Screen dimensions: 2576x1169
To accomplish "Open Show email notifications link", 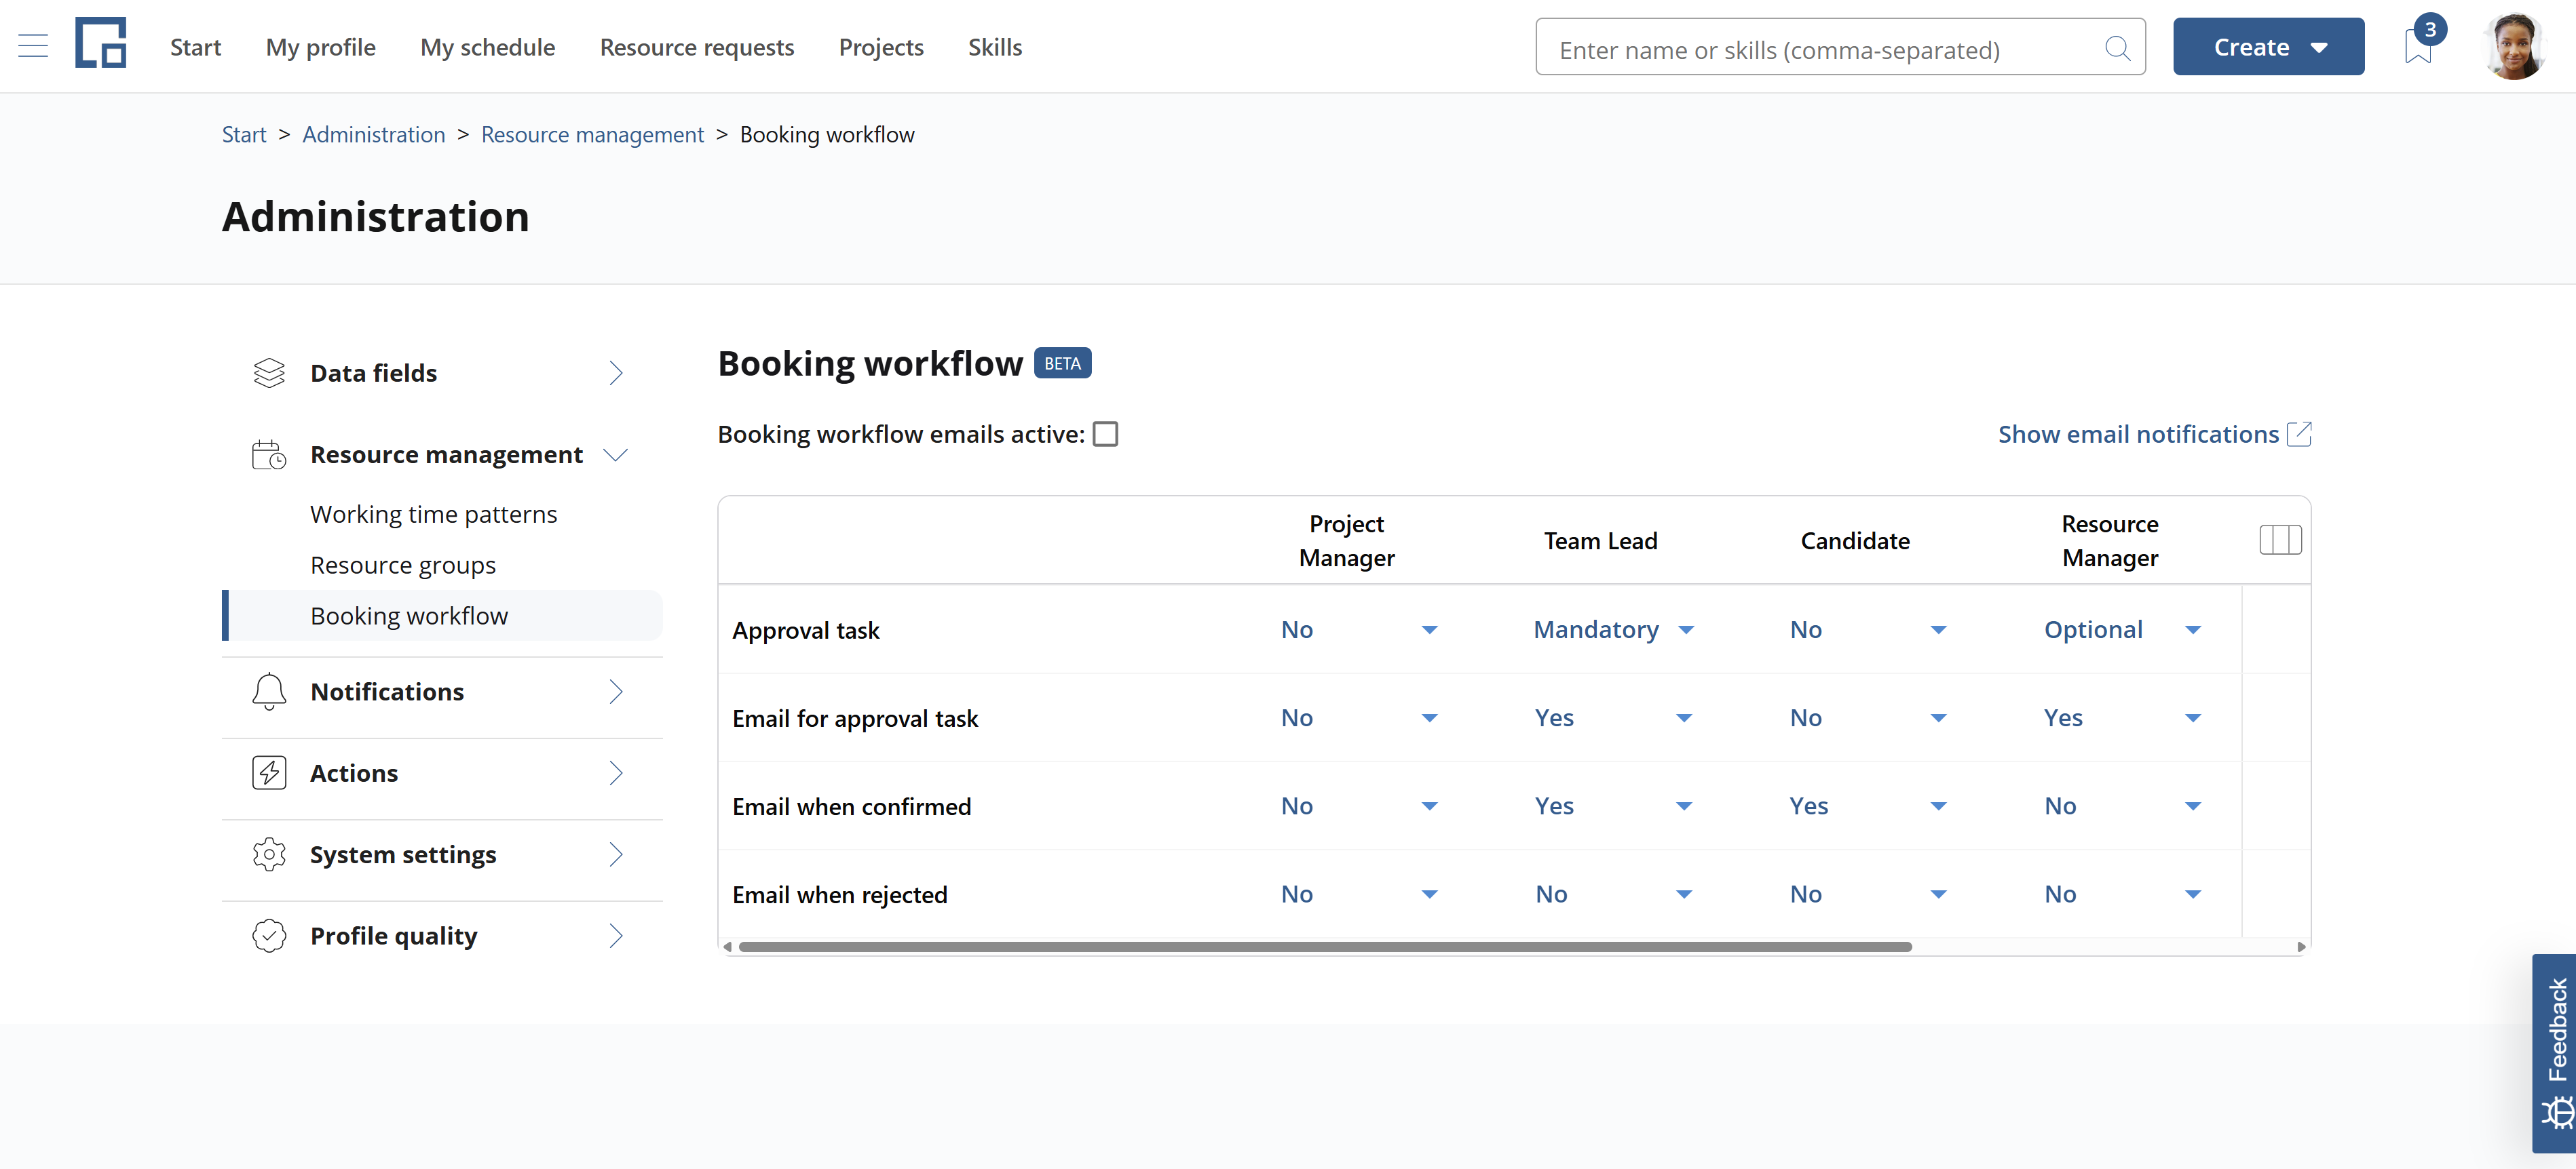I will click(2138, 435).
